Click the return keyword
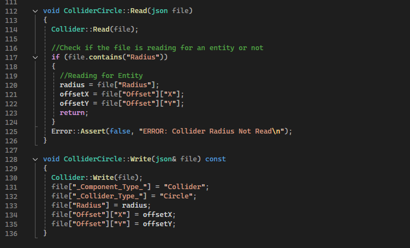410x248 pixels. [x=73, y=113]
